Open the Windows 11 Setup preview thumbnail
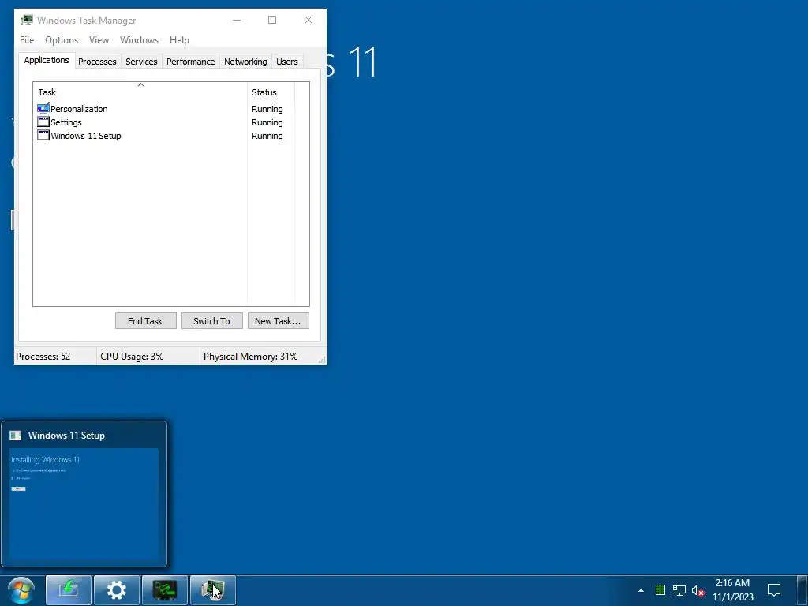808x606 pixels. tap(84, 503)
